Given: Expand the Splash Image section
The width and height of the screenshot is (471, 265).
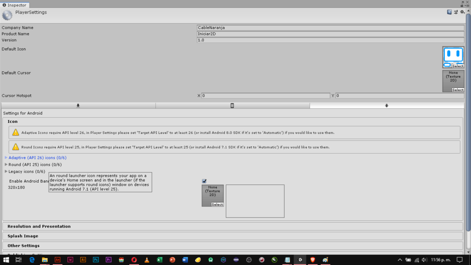Looking at the screenshot, I should click(23, 236).
